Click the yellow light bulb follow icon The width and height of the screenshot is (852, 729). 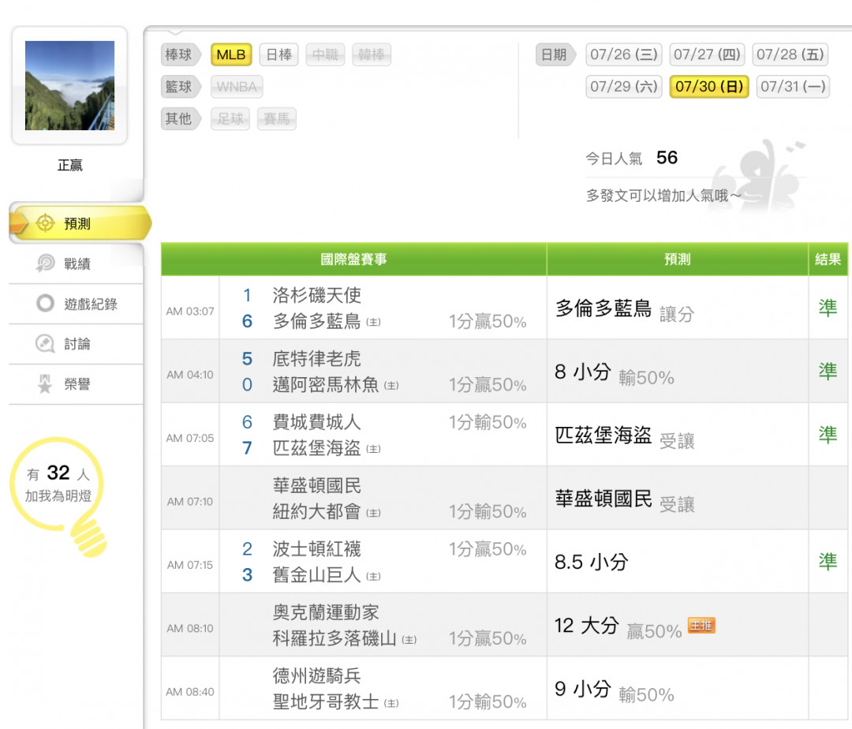point(58,495)
